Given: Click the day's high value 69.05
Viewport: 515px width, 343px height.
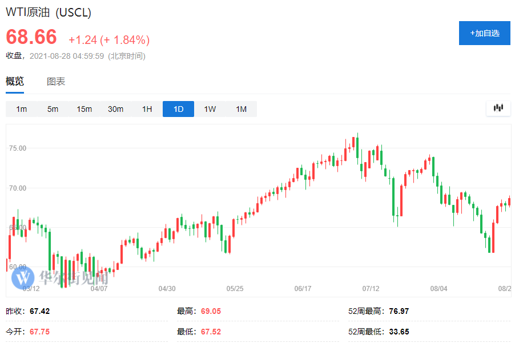Looking at the screenshot, I should point(211,311).
